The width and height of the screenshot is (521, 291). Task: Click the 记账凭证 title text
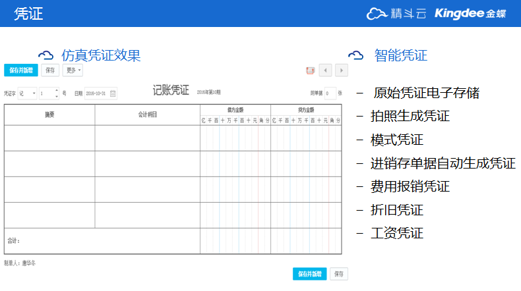(171, 90)
